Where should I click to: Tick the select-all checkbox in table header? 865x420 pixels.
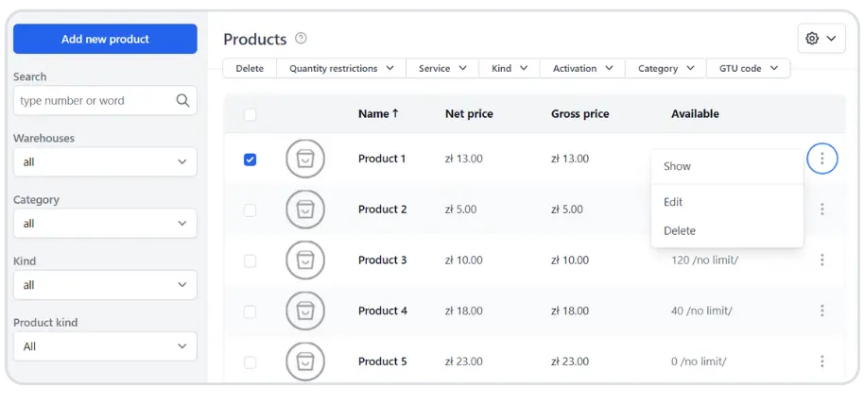point(250,115)
